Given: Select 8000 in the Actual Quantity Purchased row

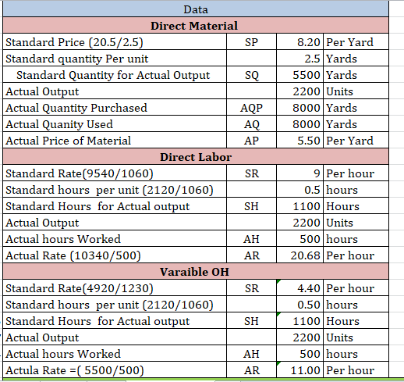Looking at the screenshot, I should [300, 108].
